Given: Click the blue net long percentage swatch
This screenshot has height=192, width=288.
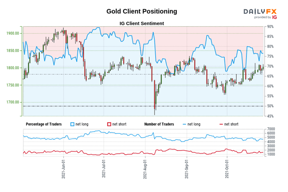Looking at the screenshot, I should 72,124.
